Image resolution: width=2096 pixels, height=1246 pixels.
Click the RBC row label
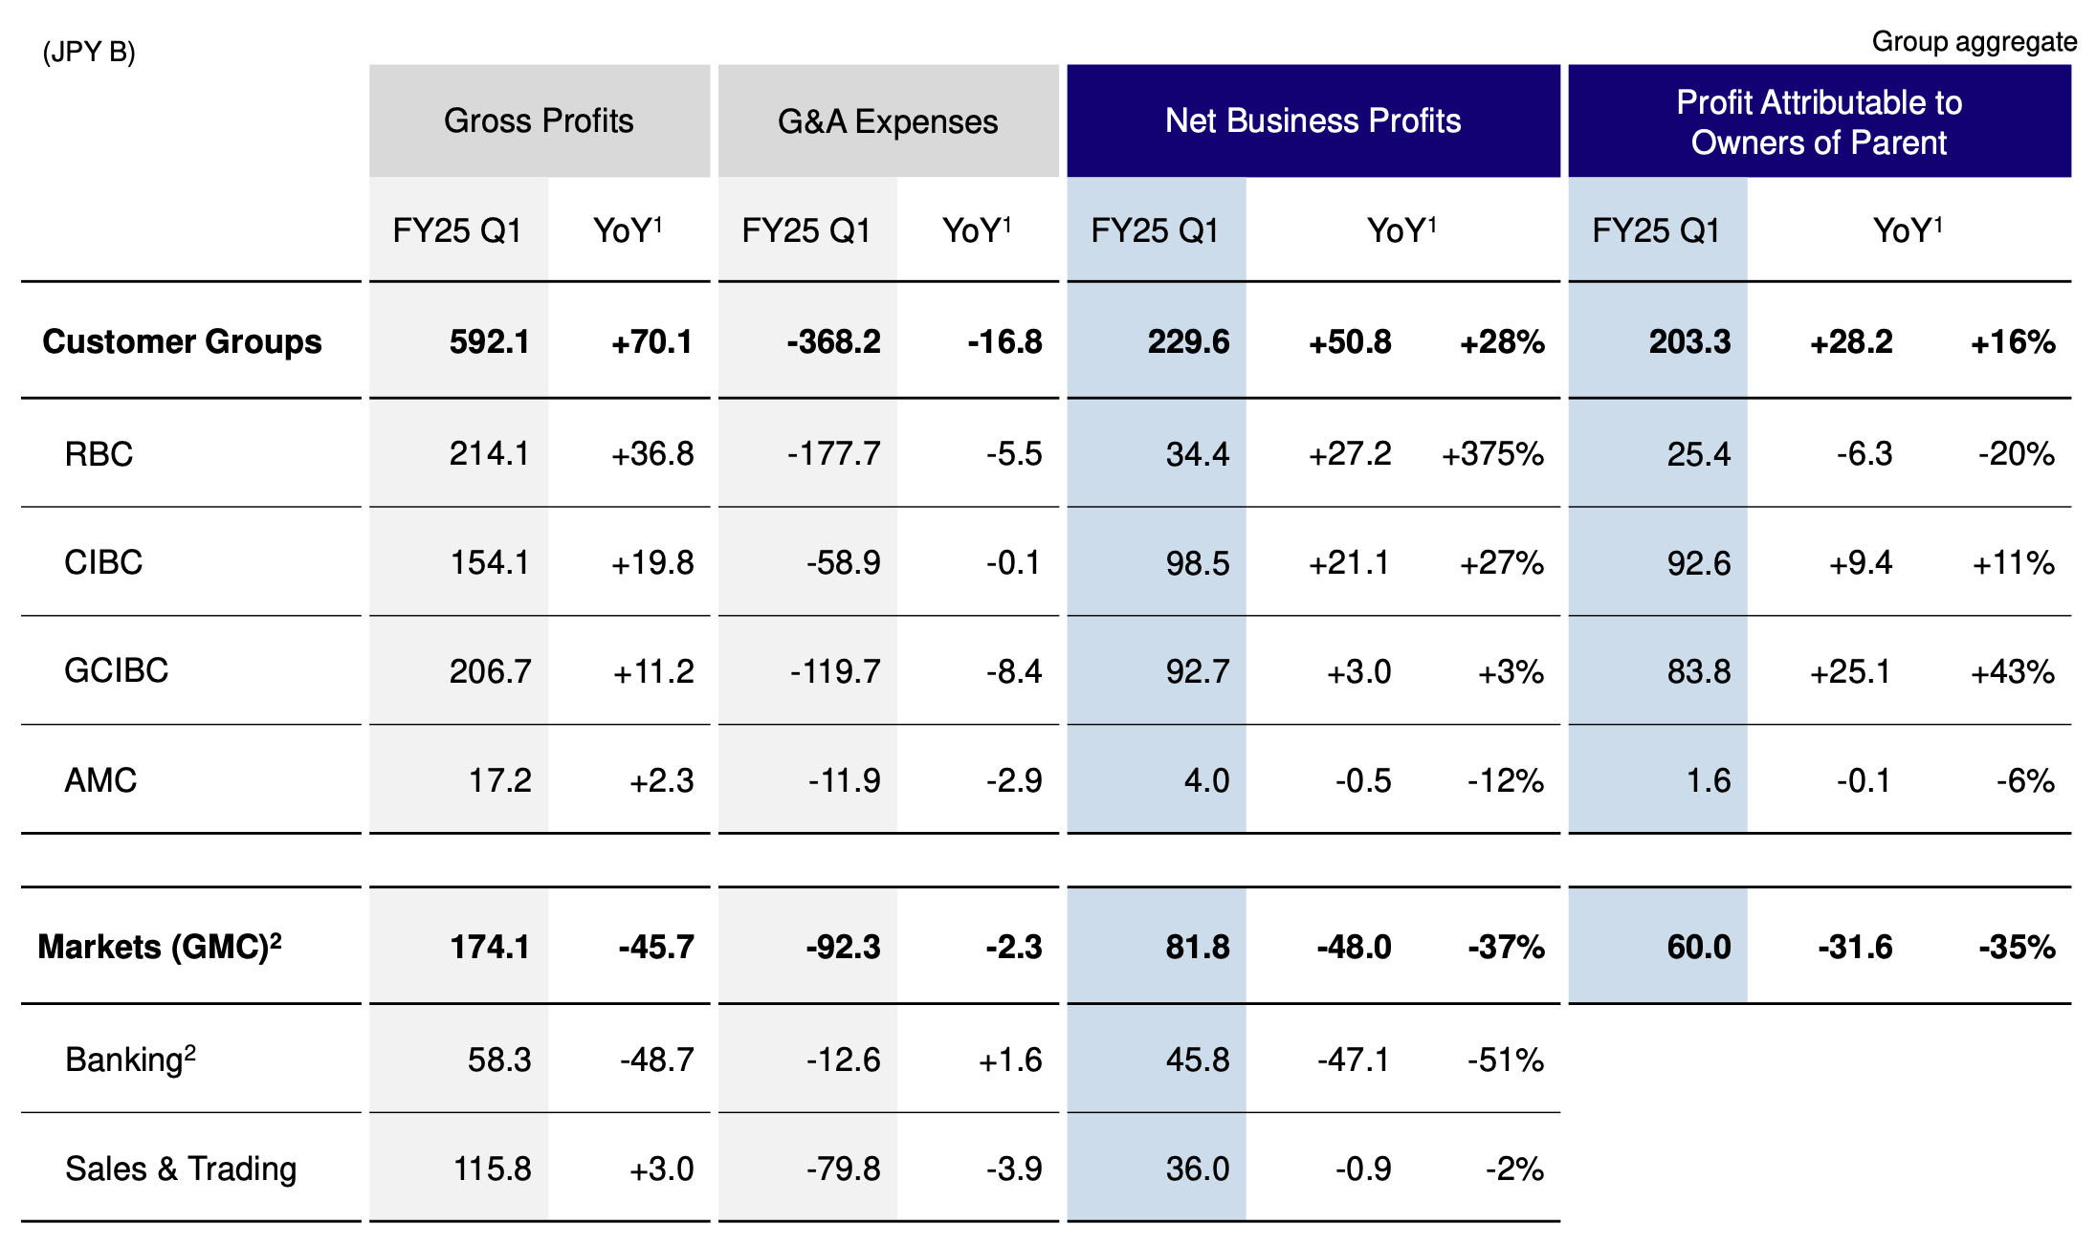pos(99,453)
